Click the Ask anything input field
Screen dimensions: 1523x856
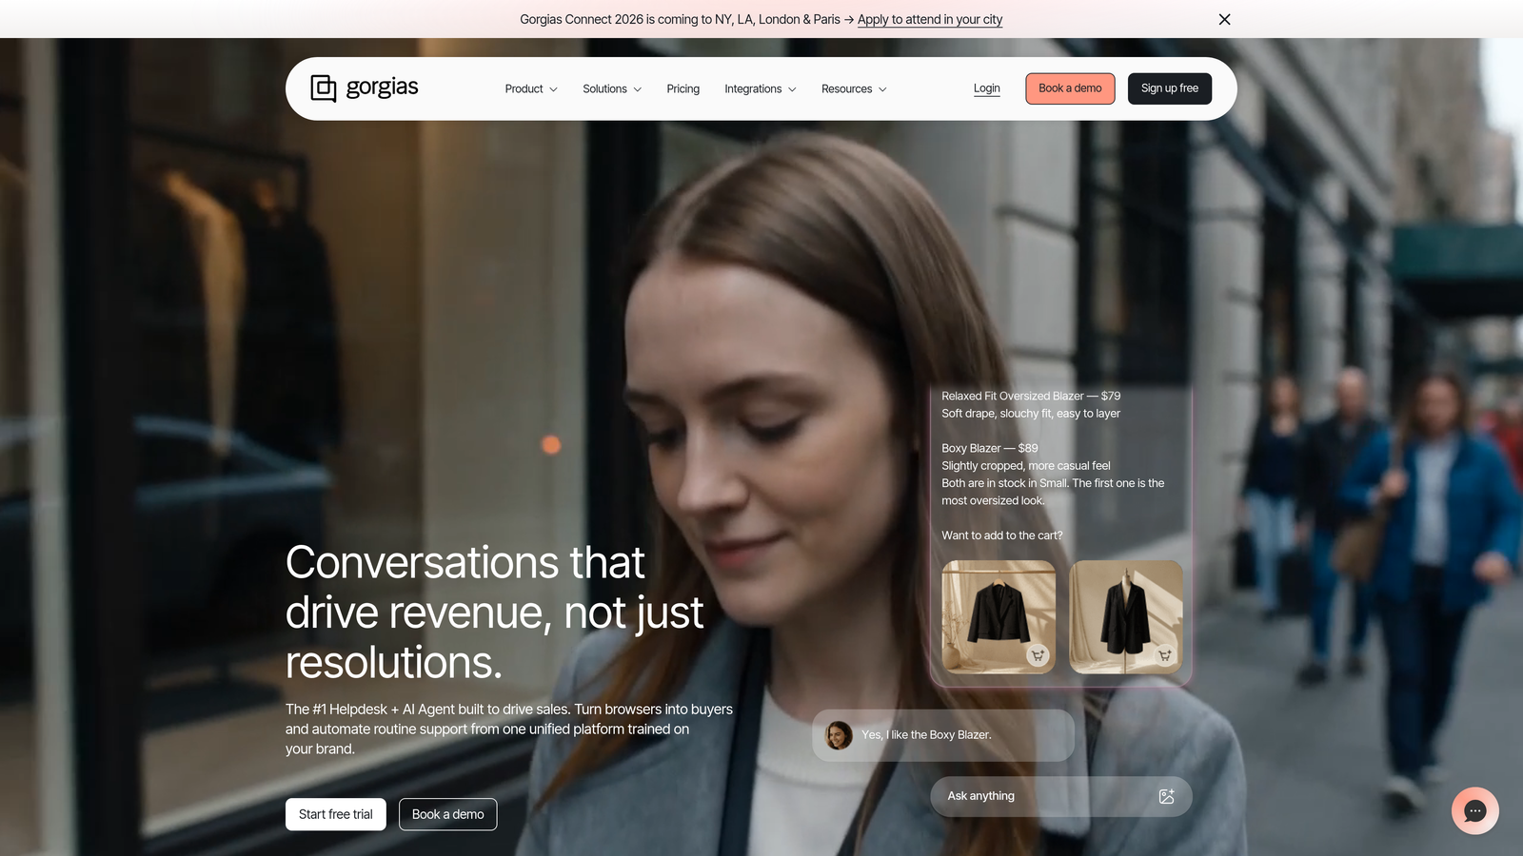1060,796
